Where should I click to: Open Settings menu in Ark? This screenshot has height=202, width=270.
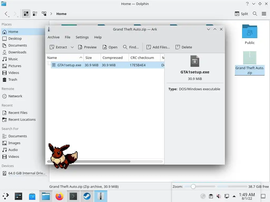(82, 37)
